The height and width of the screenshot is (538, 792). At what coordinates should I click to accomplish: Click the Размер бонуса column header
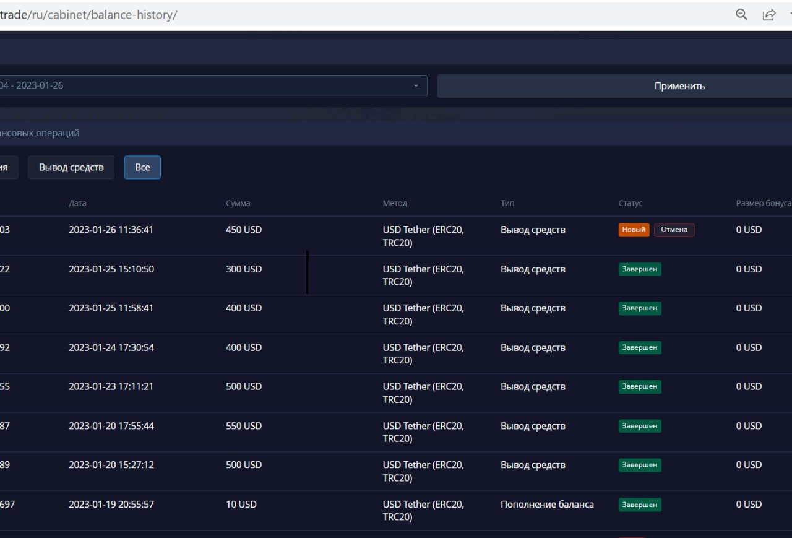point(763,203)
